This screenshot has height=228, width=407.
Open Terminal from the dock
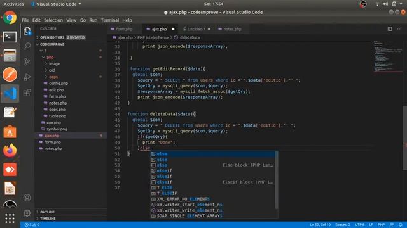click(10, 37)
